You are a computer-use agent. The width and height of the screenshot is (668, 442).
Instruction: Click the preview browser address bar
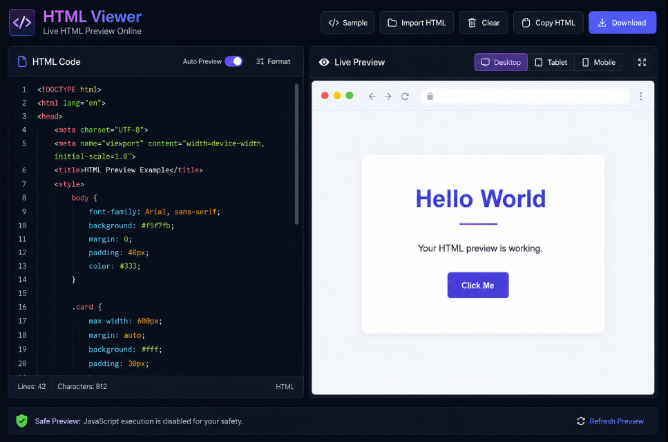coord(525,96)
